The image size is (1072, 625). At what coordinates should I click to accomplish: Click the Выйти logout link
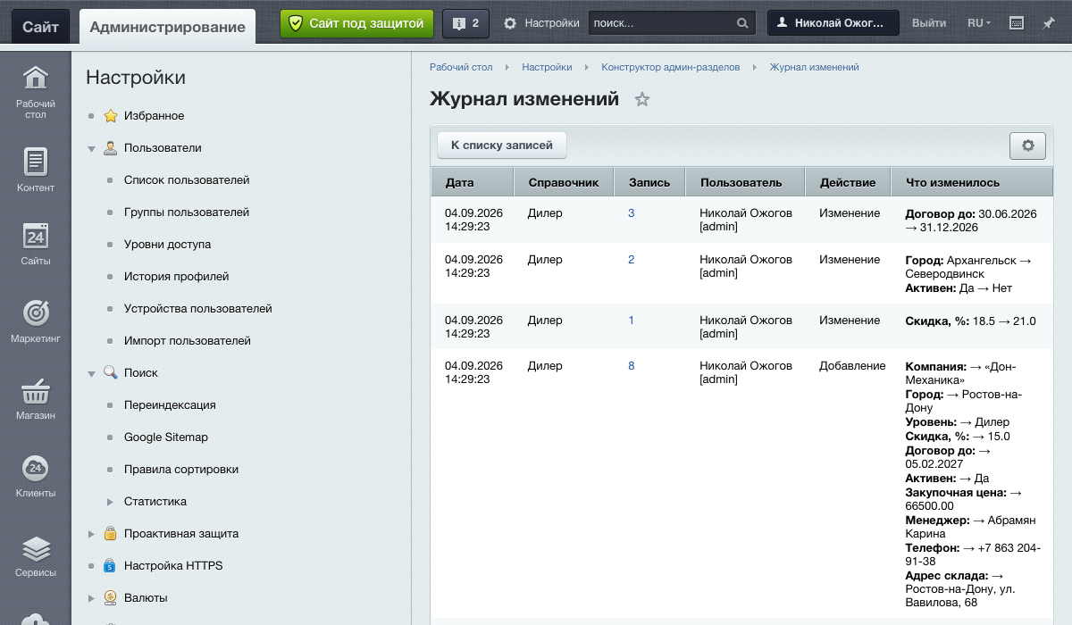click(929, 23)
